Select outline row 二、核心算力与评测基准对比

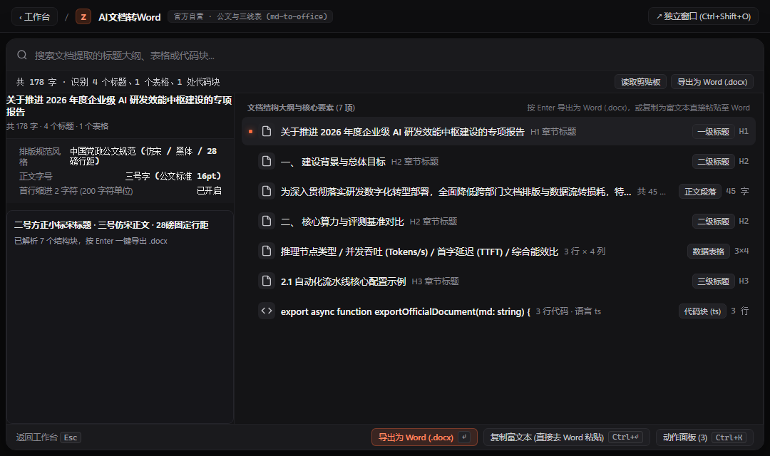pos(498,222)
